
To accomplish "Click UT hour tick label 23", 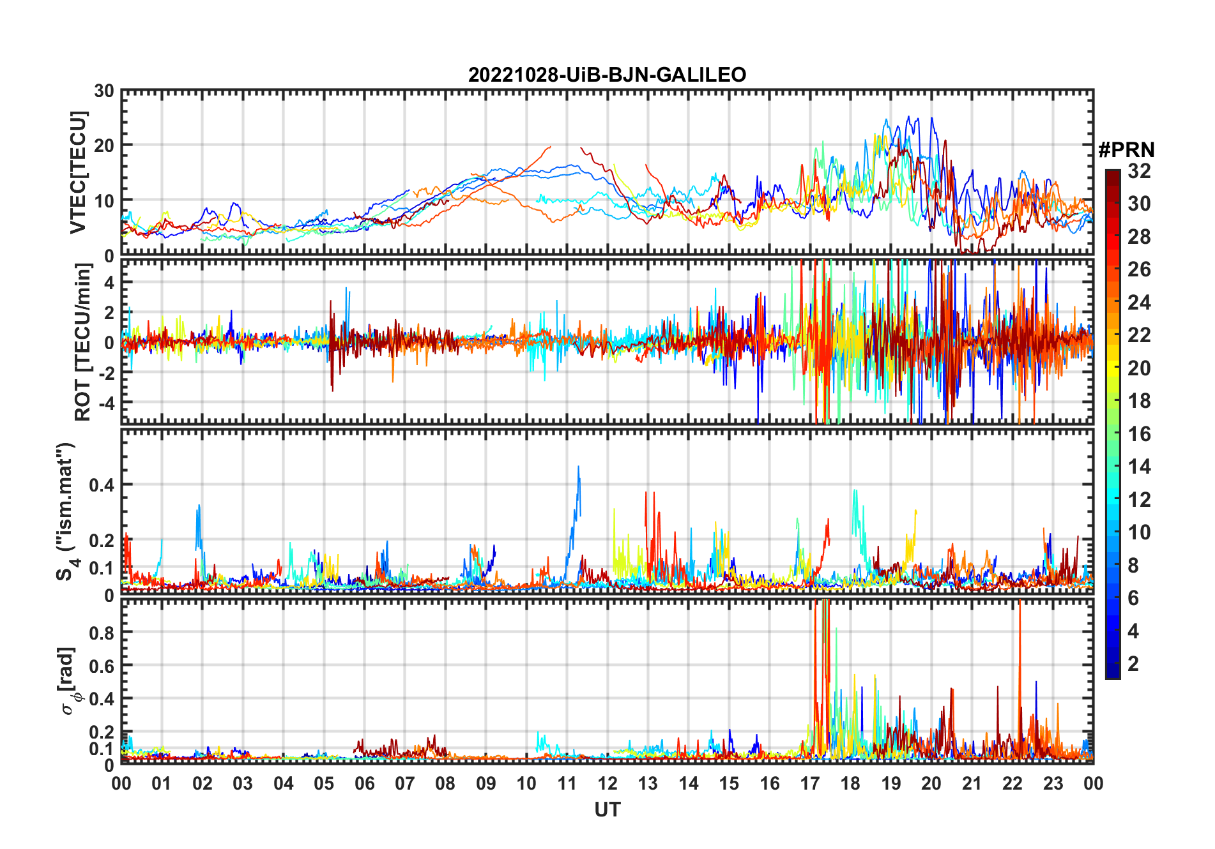I will point(1053,783).
